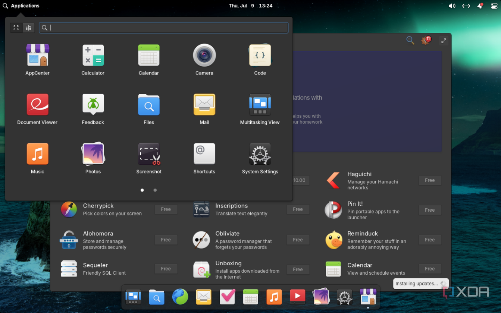Screen dimensions: 501x313
Task: Click Free button for AppCenter Calendar
Action: click(430, 269)
